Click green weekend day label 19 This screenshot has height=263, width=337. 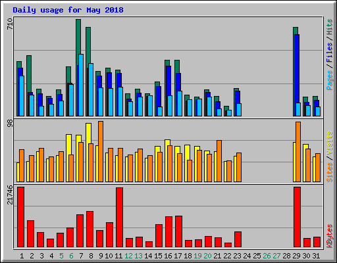197,256
